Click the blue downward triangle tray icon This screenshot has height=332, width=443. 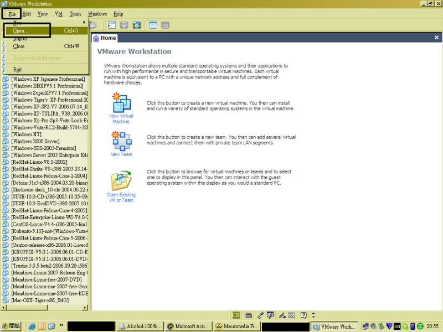(389, 326)
